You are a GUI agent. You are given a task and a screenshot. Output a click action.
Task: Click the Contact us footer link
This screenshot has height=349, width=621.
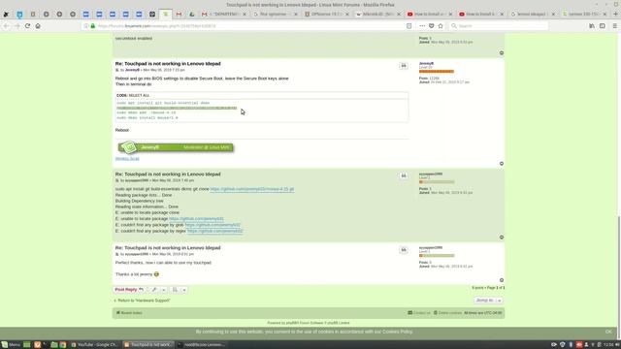point(419,313)
